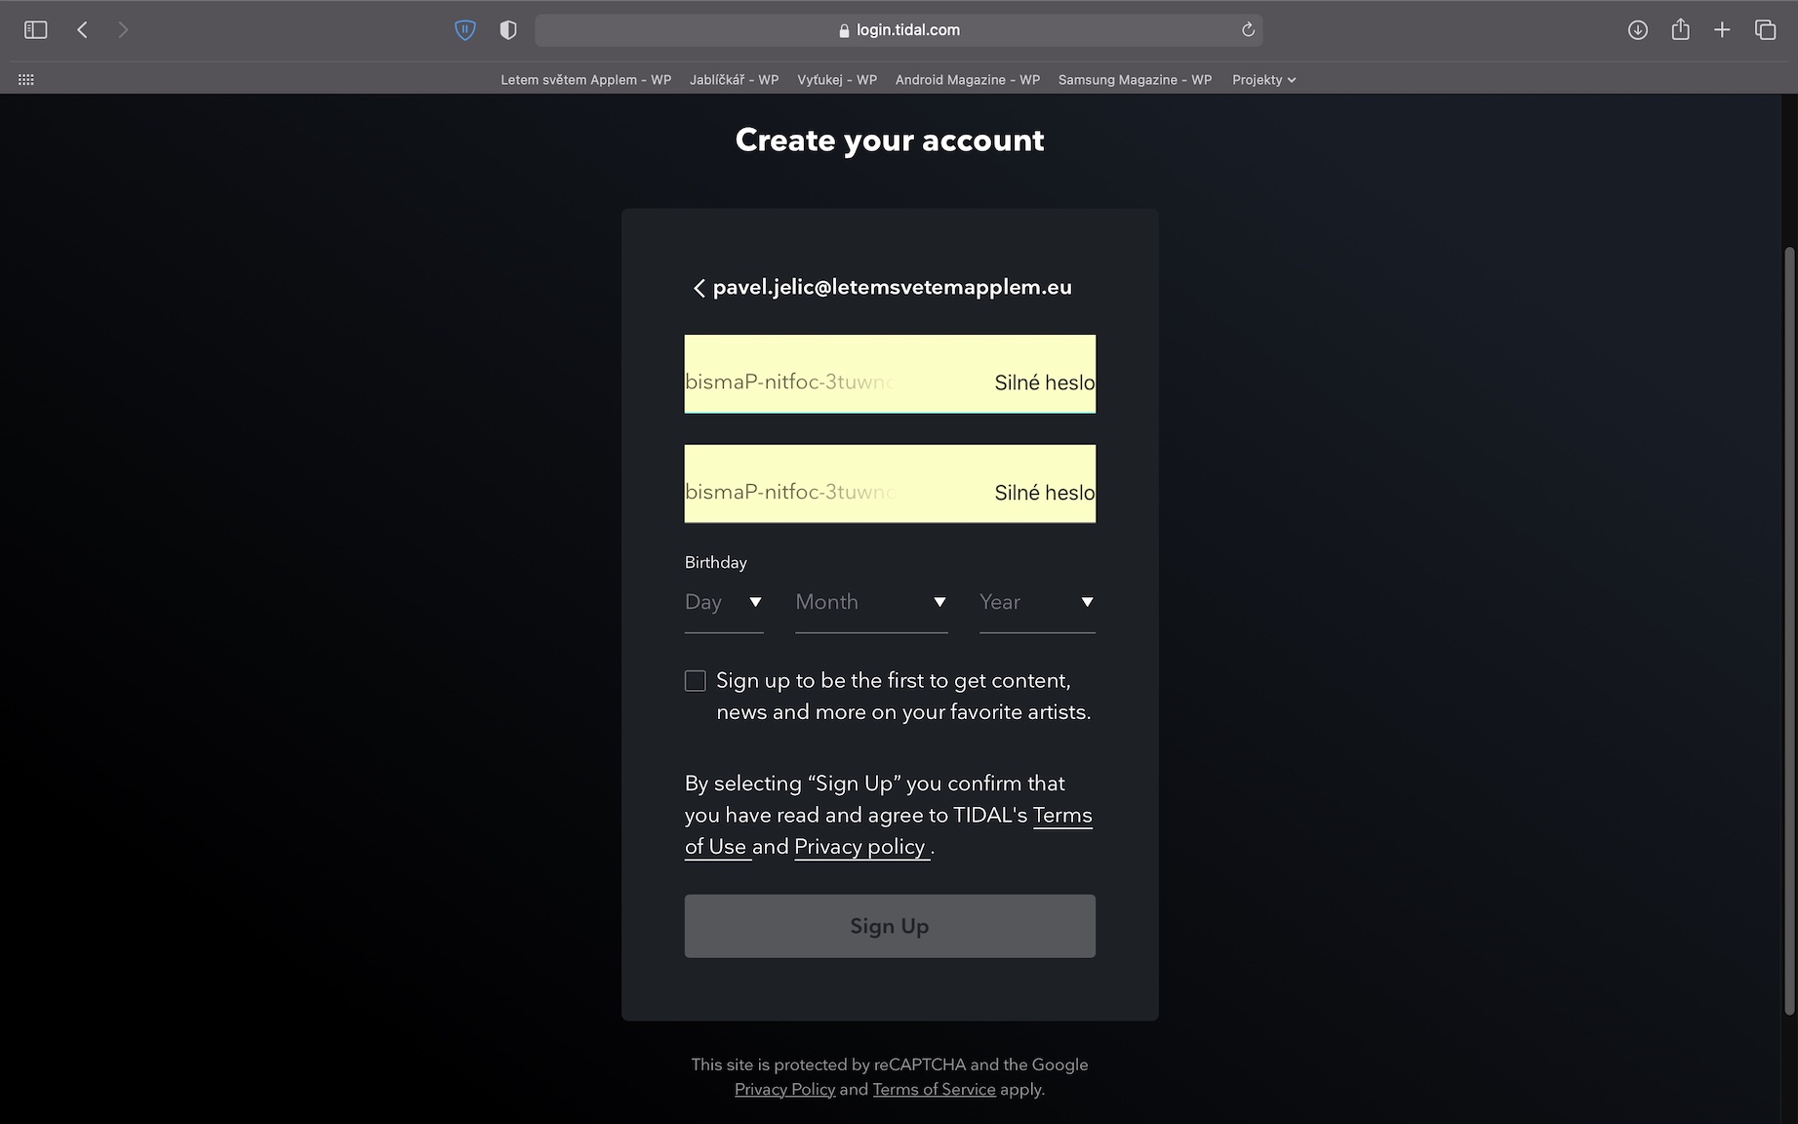Image resolution: width=1798 pixels, height=1124 pixels.
Task: Open the Samsung Magazine - WP bookmark
Action: tap(1135, 80)
